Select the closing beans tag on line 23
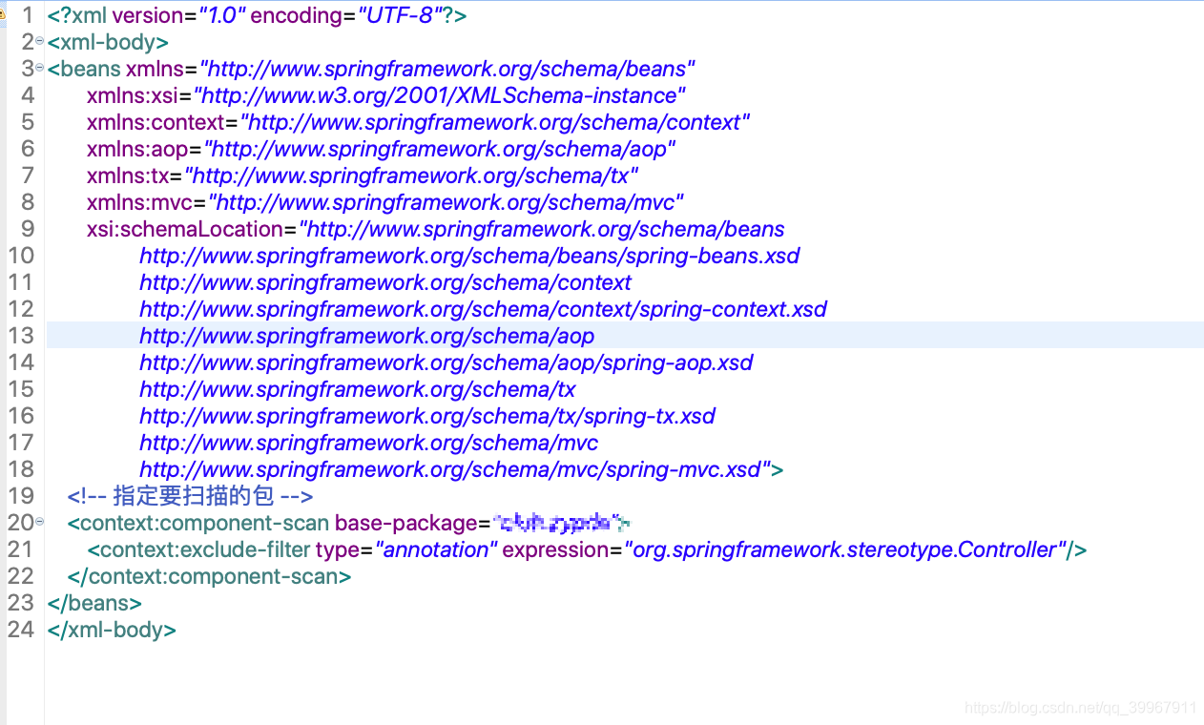Image resolution: width=1204 pixels, height=725 pixels. coord(93,603)
